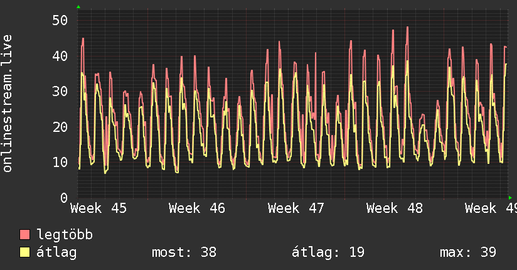The image size is (517, 270).
Task: Click the 'max: 39' statistic
Action: point(468,252)
